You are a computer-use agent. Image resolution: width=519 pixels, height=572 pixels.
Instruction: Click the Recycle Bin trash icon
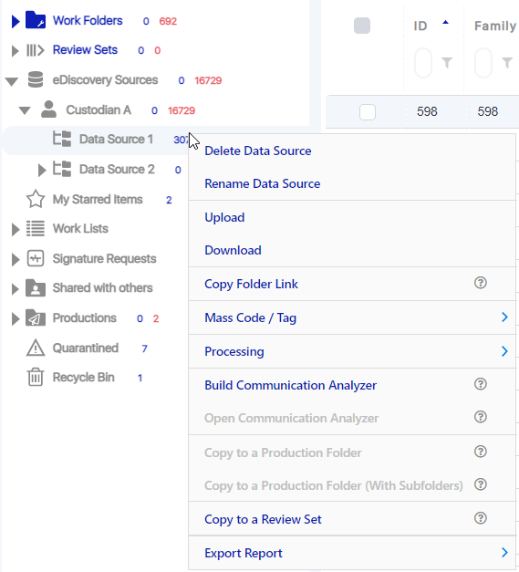coord(36,377)
